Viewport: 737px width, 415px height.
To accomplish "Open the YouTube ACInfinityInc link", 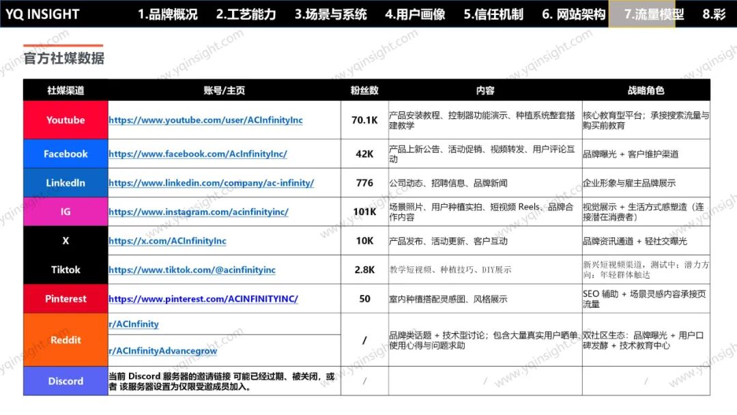I will point(205,120).
